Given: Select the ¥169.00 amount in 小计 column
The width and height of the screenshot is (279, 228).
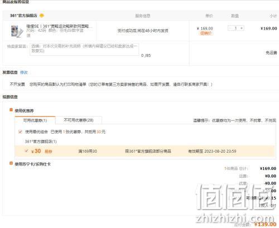Looking at the screenshot, I should [269, 28].
